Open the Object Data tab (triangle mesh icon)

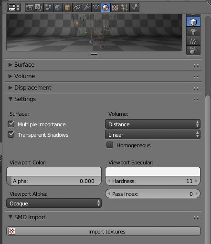click(x=96, y=8)
